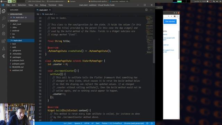Viewport: 222px width, 125px height.
Task: Open the Search view in activity bar
Action: coord(3,18)
